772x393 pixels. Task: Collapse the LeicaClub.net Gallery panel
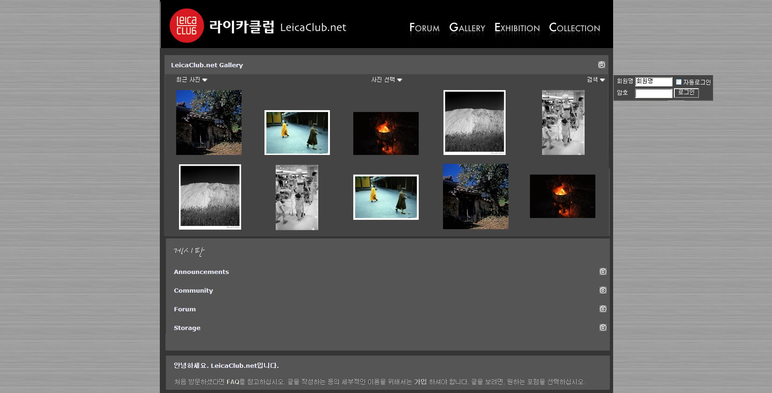coord(601,65)
